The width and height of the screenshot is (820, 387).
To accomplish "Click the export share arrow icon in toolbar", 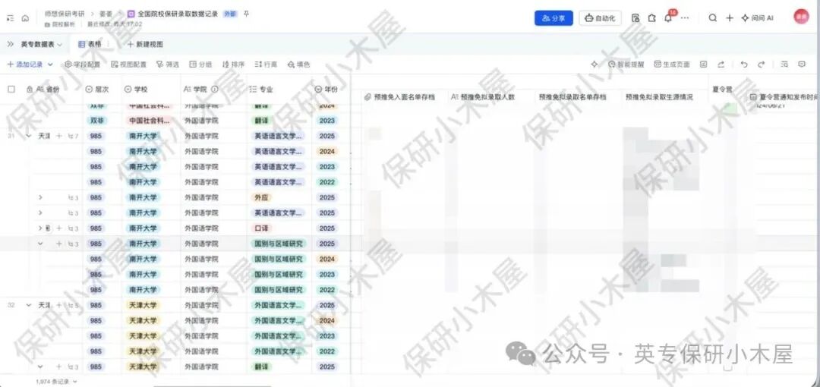I will [721, 64].
